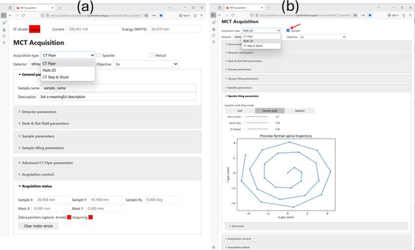Screen dimensions: 415x250
Task: Reload the page in window (a)
Action: 23,16
